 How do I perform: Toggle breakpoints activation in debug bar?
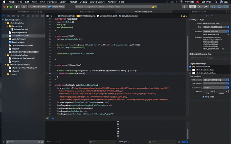[53, 118]
